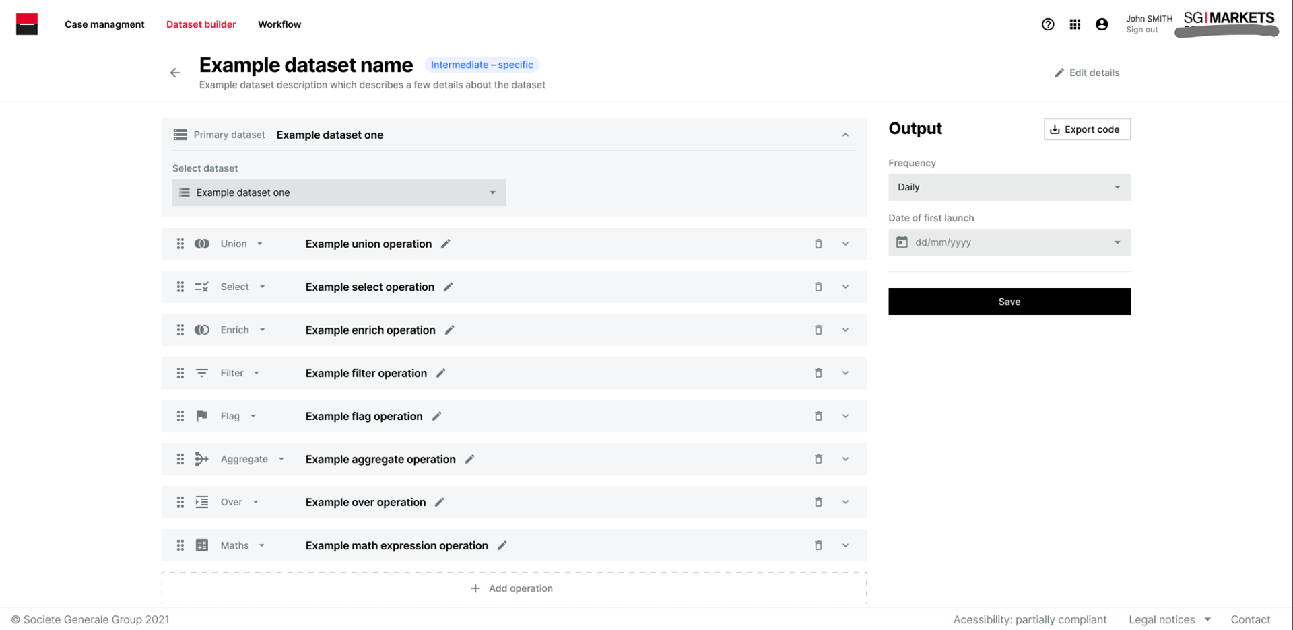1293x630 pixels.
Task: Change Select operation type dropdown
Action: pos(242,287)
